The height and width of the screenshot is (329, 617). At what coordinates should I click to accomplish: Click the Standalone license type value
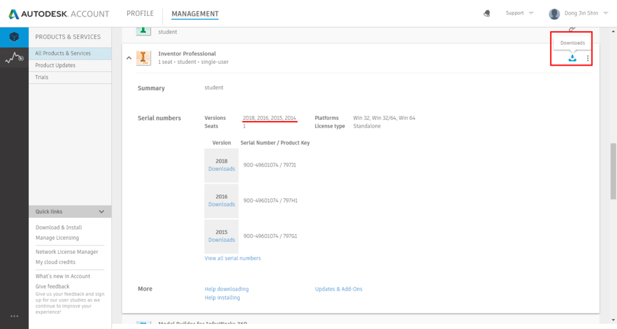click(x=367, y=126)
